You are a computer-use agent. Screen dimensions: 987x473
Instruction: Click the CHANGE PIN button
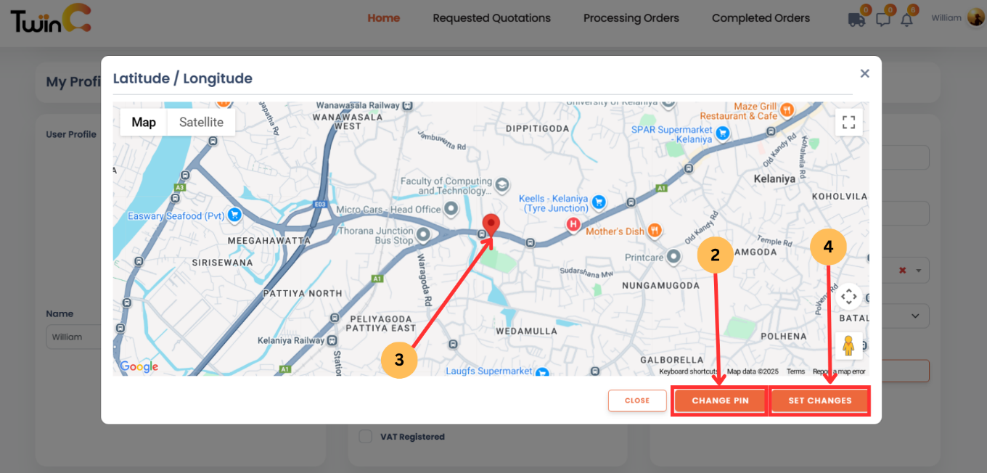pyautogui.click(x=719, y=400)
